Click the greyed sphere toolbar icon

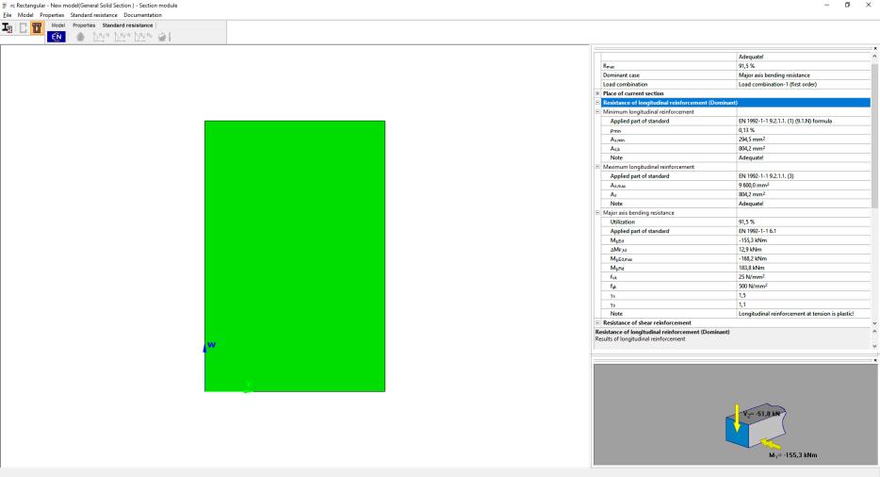click(163, 37)
